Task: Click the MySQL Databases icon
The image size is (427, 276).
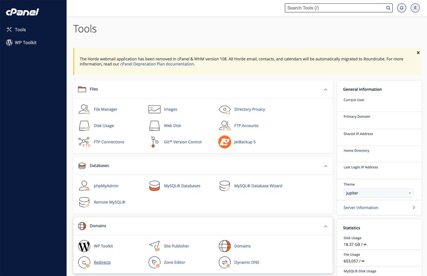Action: pyautogui.click(x=154, y=186)
